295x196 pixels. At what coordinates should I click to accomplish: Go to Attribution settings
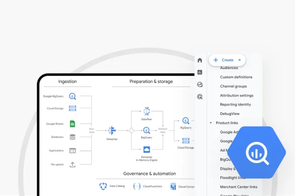[236, 95]
